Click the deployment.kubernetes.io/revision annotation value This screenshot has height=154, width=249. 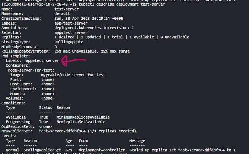pos(94,28)
